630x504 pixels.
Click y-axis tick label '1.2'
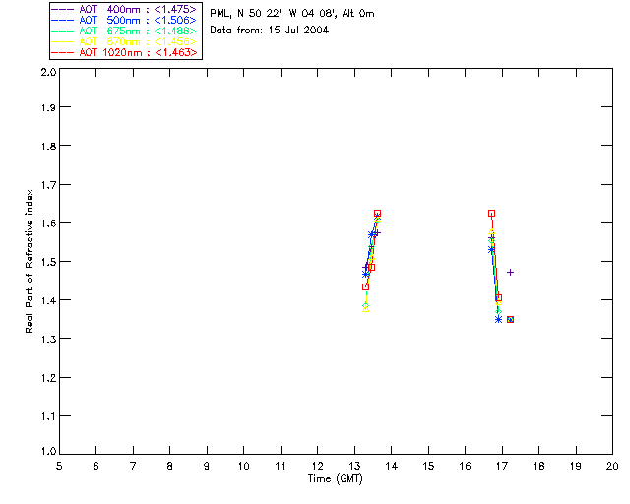(x=48, y=378)
